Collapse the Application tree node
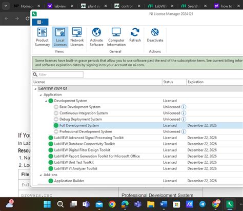Screen dimensions: 243x211 tap(40, 95)
